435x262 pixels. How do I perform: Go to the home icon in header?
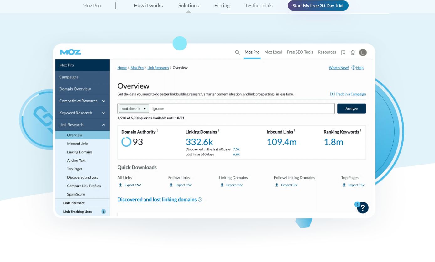click(353, 52)
